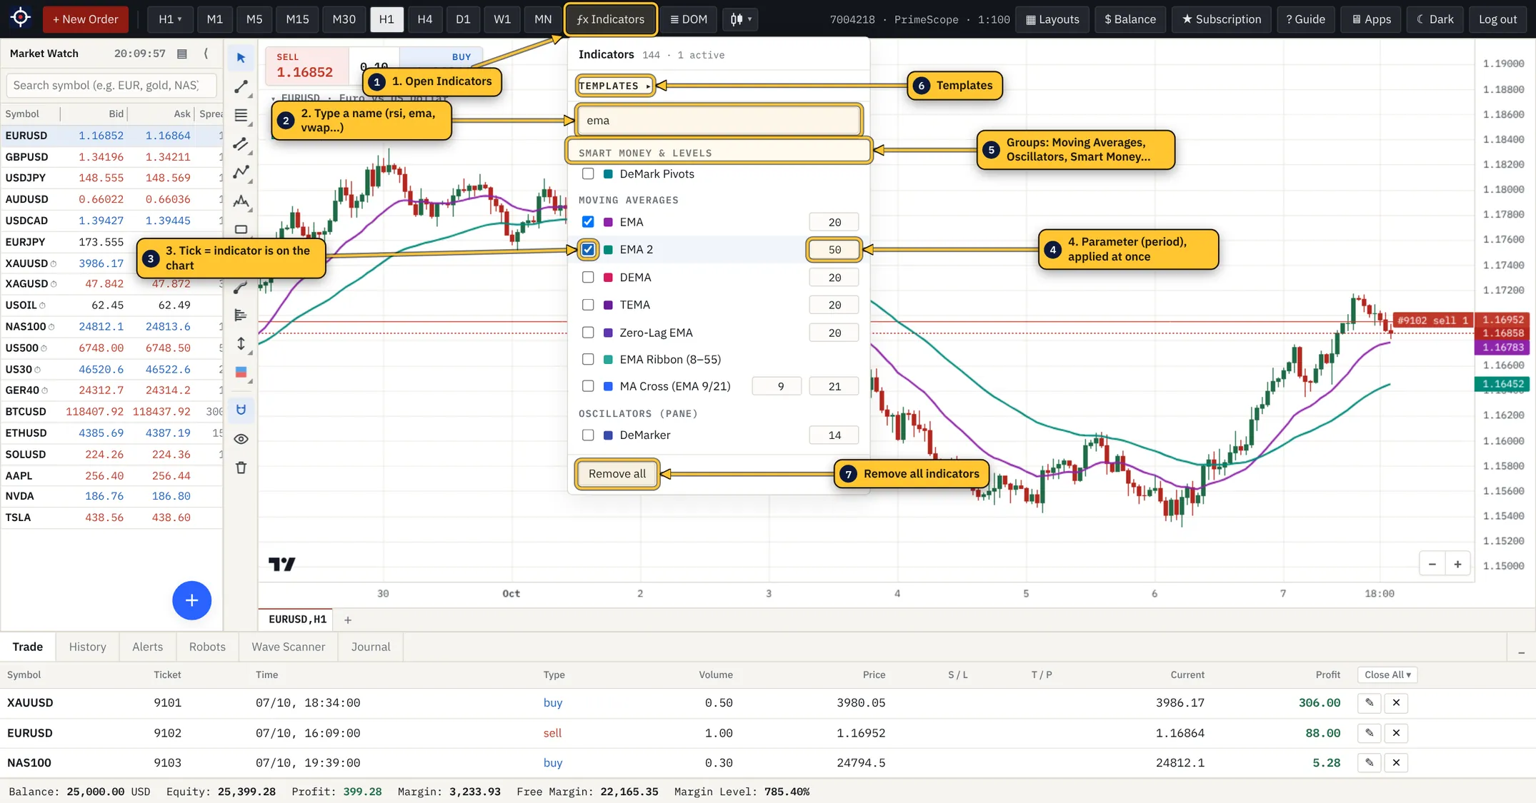Tick the Zero-Lag EMA checkbox

pyautogui.click(x=588, y=333)
